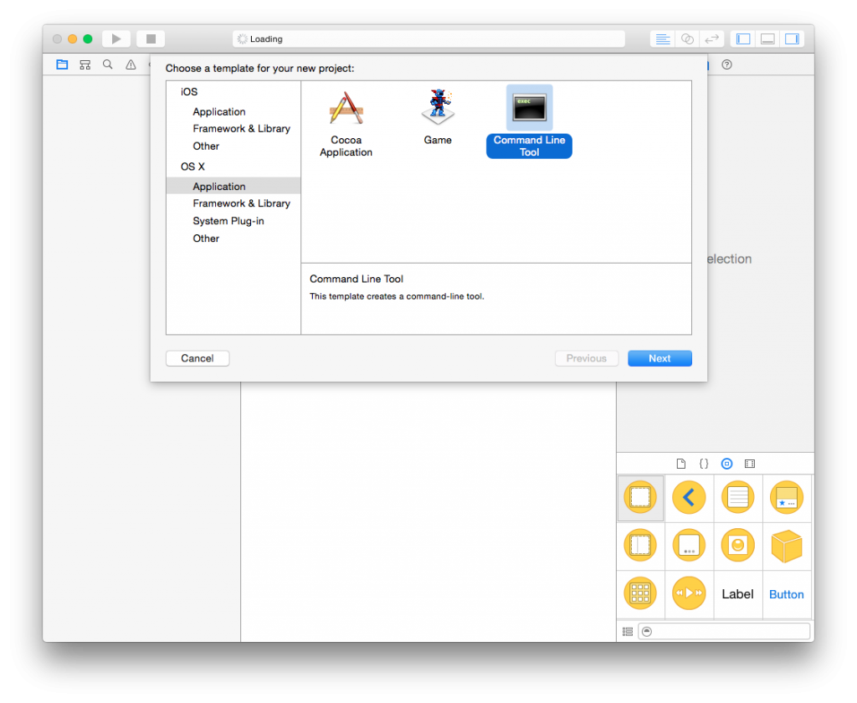
Task: Open the Quick Help inspector icon
Action: pos(726,64)
